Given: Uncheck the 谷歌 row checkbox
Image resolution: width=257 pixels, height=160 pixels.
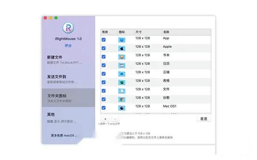Looking at the screenshot, I should pyautogui.click(x=104, y=99).
